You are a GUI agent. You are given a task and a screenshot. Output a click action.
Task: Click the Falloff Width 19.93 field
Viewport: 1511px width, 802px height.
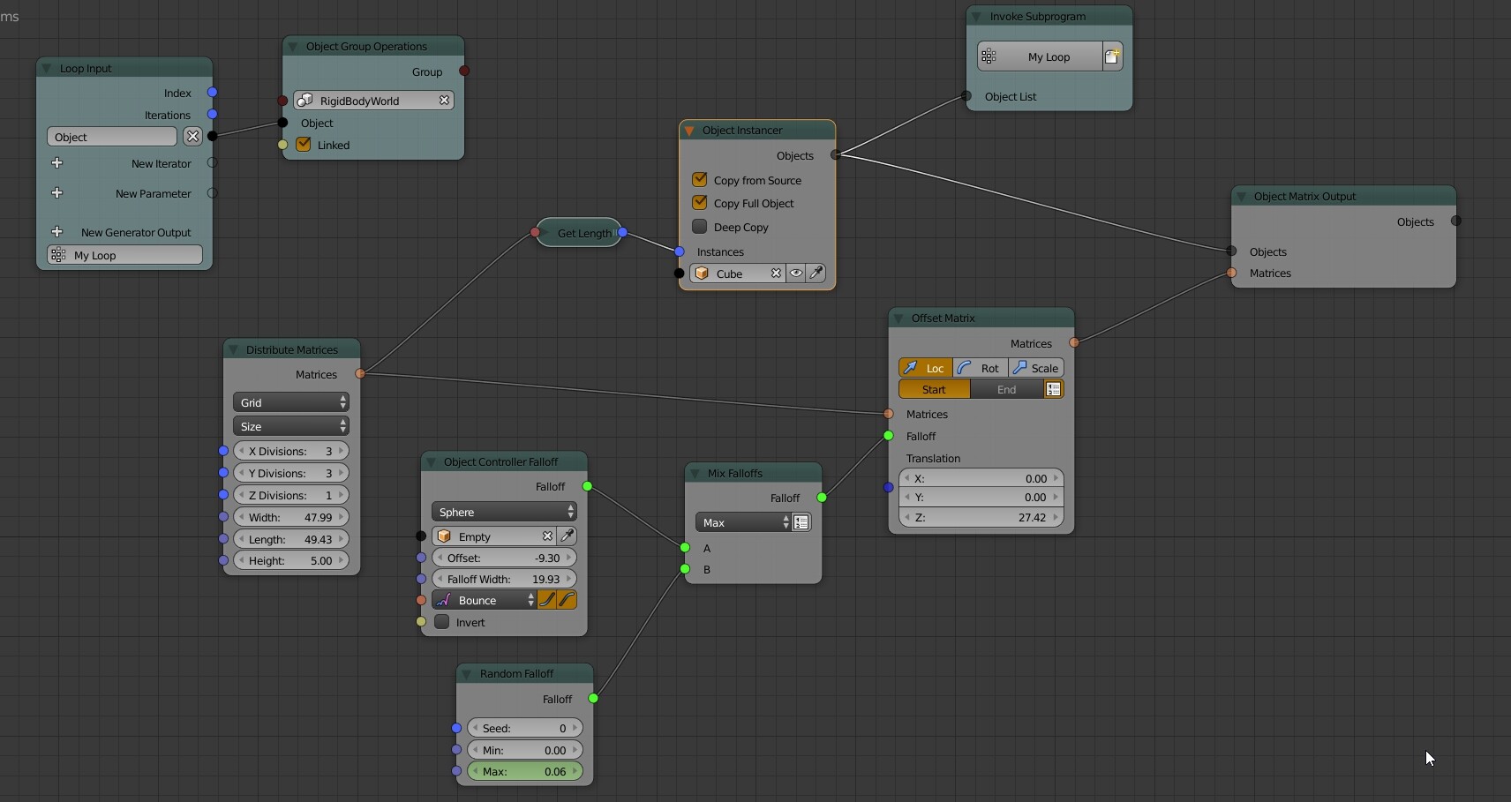(504, 579)
